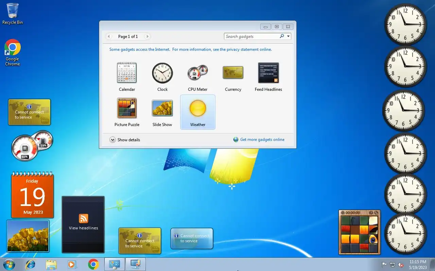The image size is (435, 271).
Task: Switch to the Control Panel taskbar button
Action: [114, 264]
